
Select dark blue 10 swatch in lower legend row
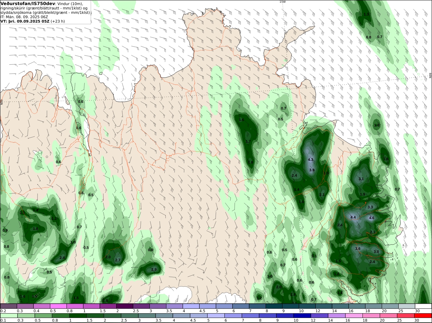(302, 316)
